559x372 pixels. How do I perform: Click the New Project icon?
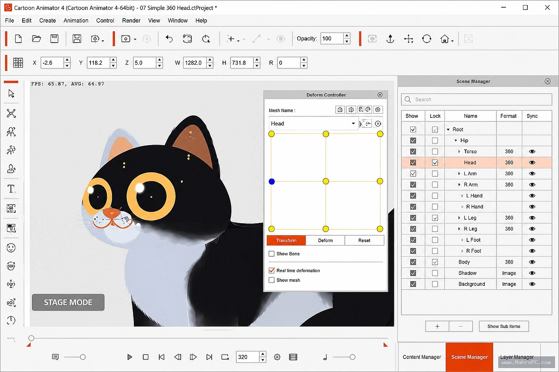(18, 39)
